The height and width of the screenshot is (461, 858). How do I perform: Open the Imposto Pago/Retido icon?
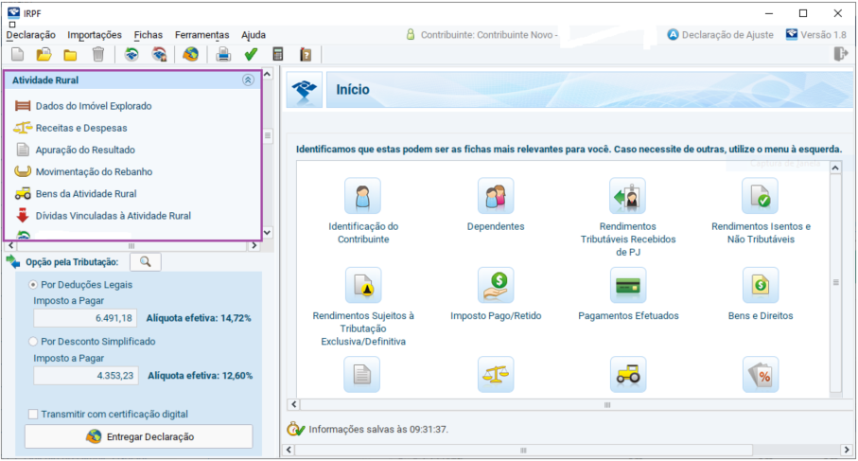coord(496,285)
